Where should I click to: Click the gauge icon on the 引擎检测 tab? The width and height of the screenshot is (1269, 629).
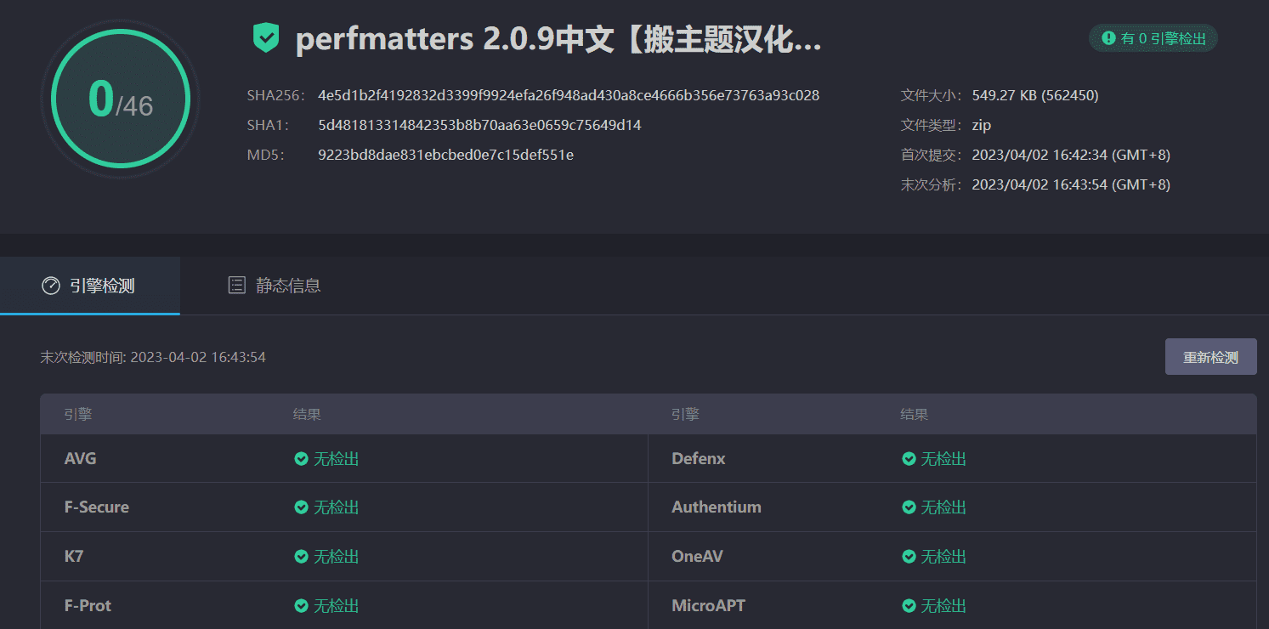50,286
